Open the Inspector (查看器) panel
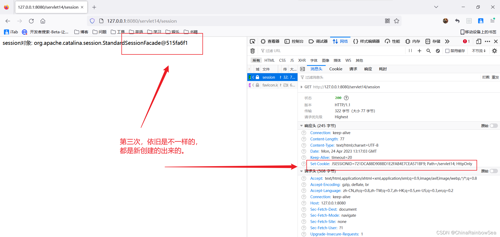Screen dimensions: 500x237 [270, 41]
